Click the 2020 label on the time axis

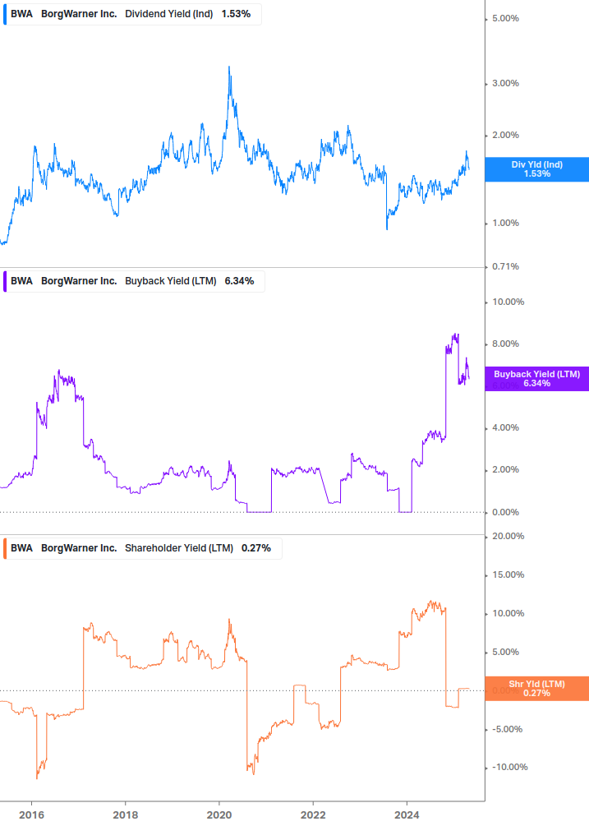click(x=219, y=815)
